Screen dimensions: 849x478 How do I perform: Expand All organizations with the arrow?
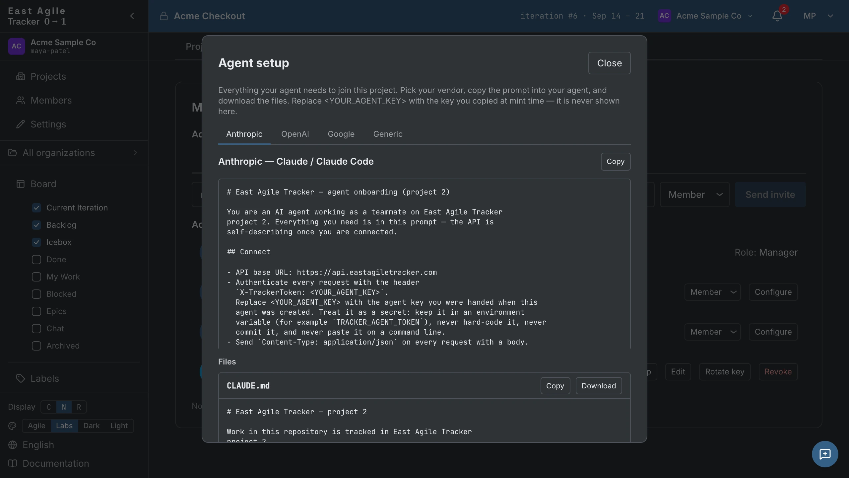click(x=135, y=153)
